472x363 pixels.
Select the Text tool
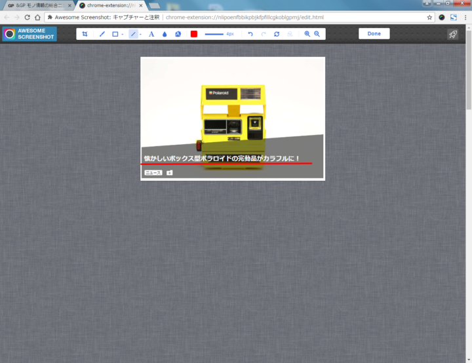click(151, 34)
